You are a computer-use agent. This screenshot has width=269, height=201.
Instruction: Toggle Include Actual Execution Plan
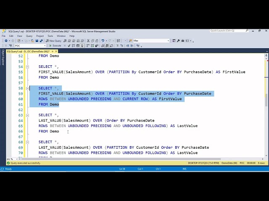[x=88, y=46]
